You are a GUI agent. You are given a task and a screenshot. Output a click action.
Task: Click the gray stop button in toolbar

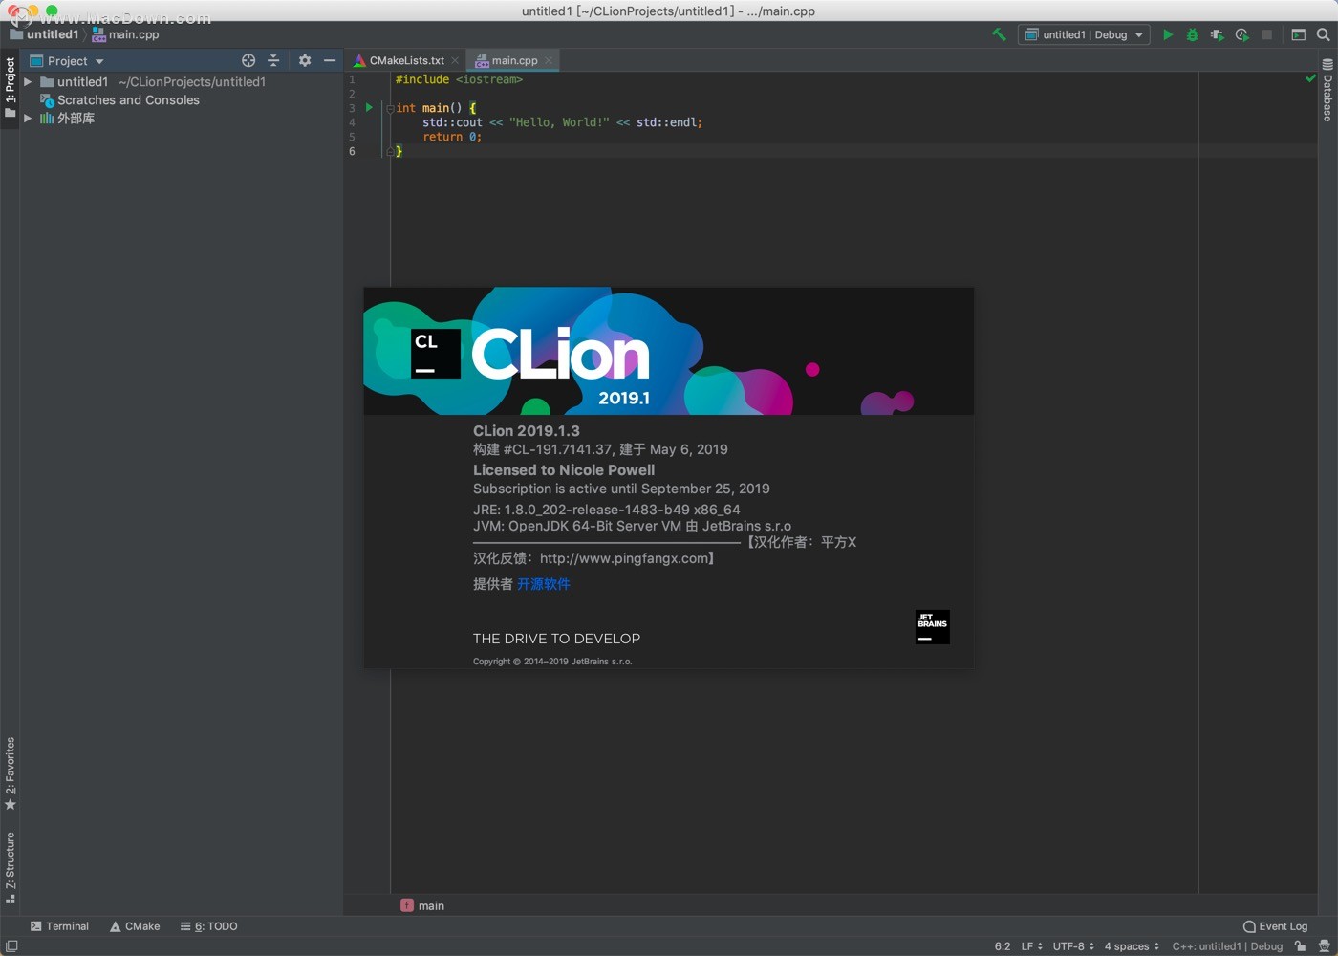tap(1266, 34)
